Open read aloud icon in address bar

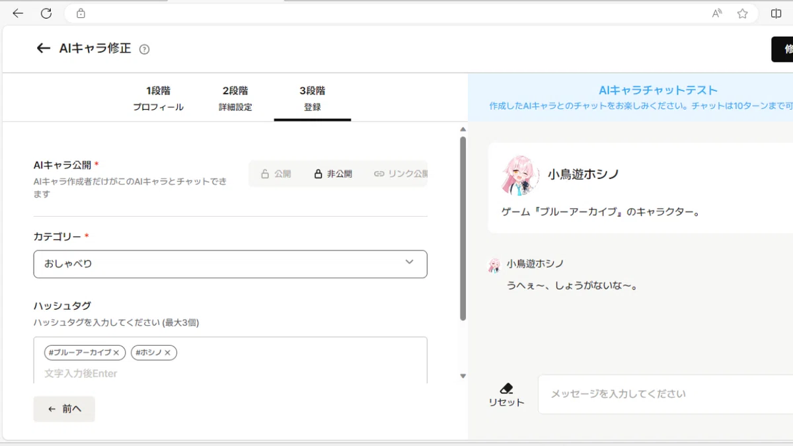tap(717, 13)
